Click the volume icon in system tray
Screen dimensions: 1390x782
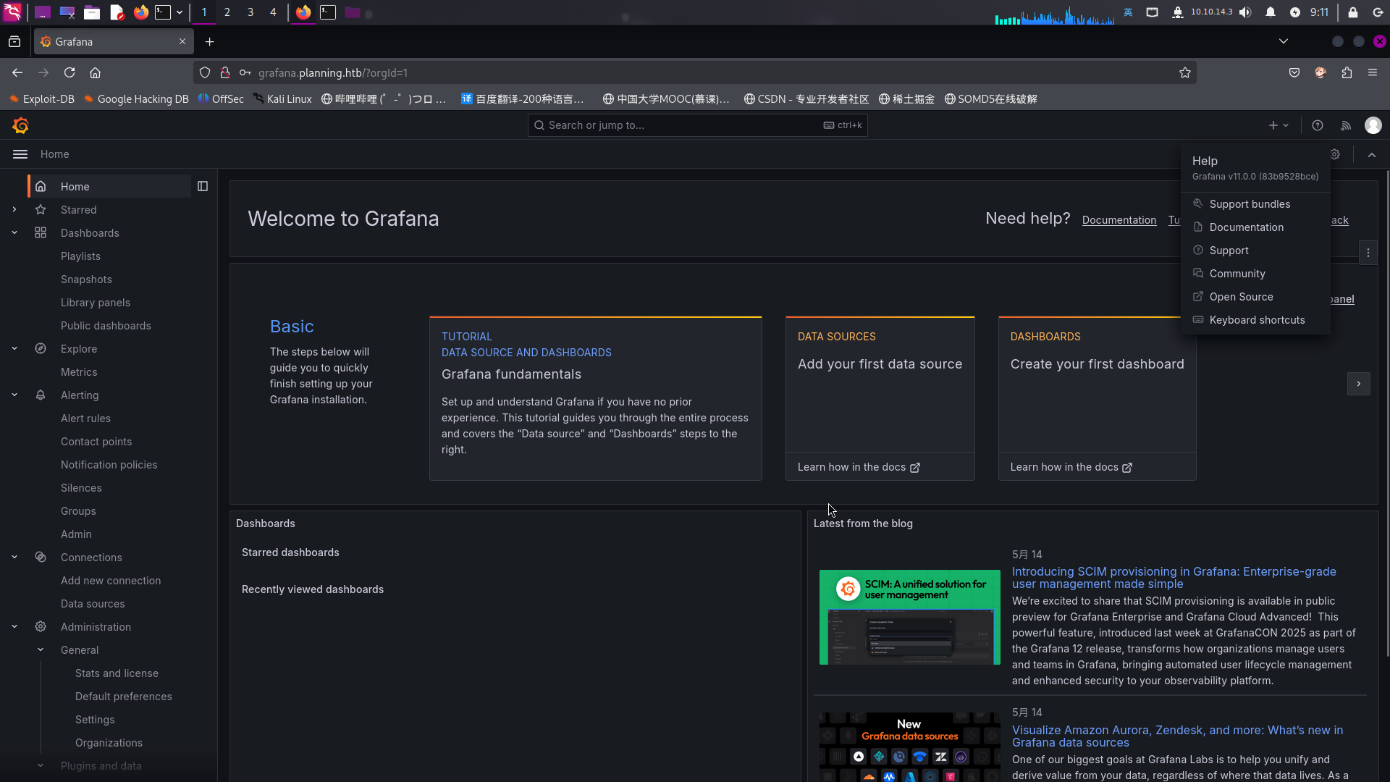click(1245, 12)
